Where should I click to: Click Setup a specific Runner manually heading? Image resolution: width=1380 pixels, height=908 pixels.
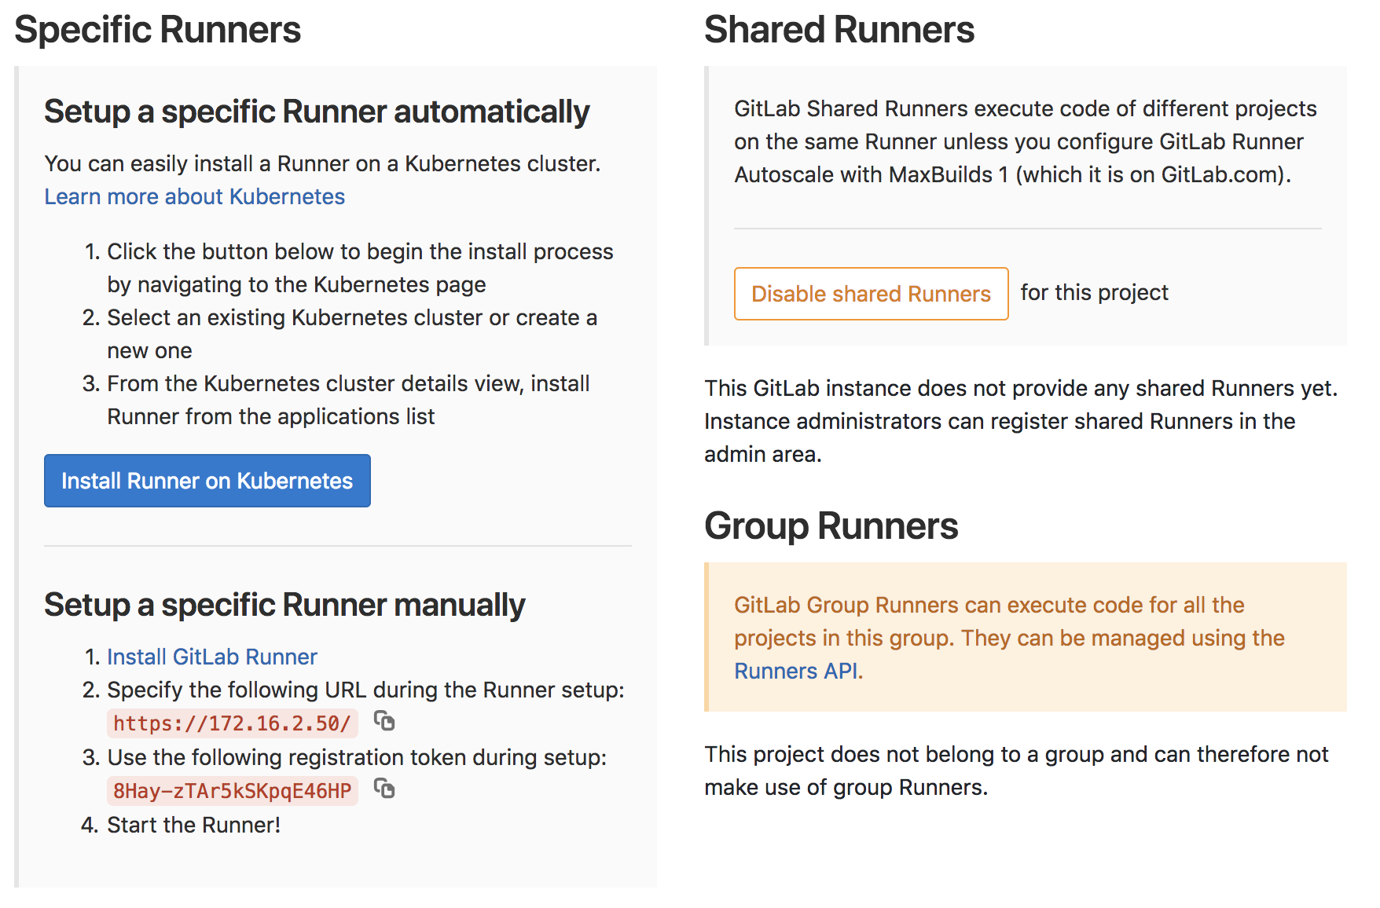[x=284, y=605]
